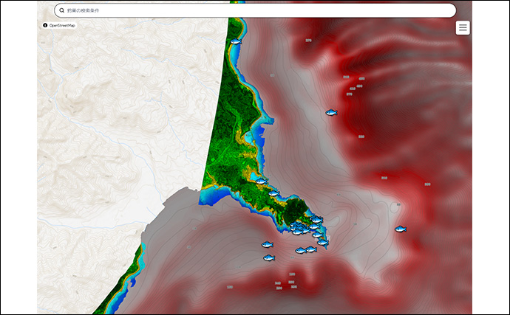Focus the 釣果の検索条件 search field

pos(251,10)
